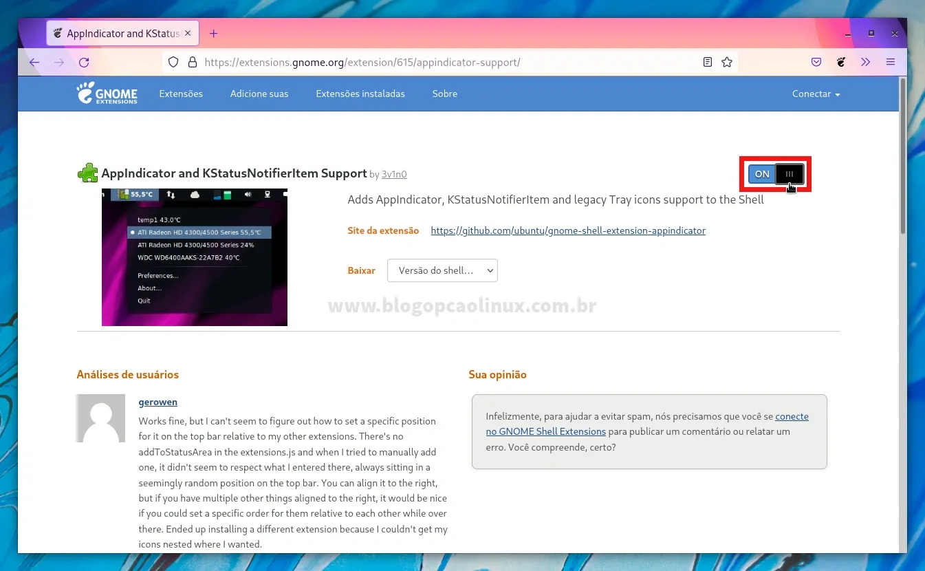Click the GNOME Shell integration foot icon

[840, 62]
